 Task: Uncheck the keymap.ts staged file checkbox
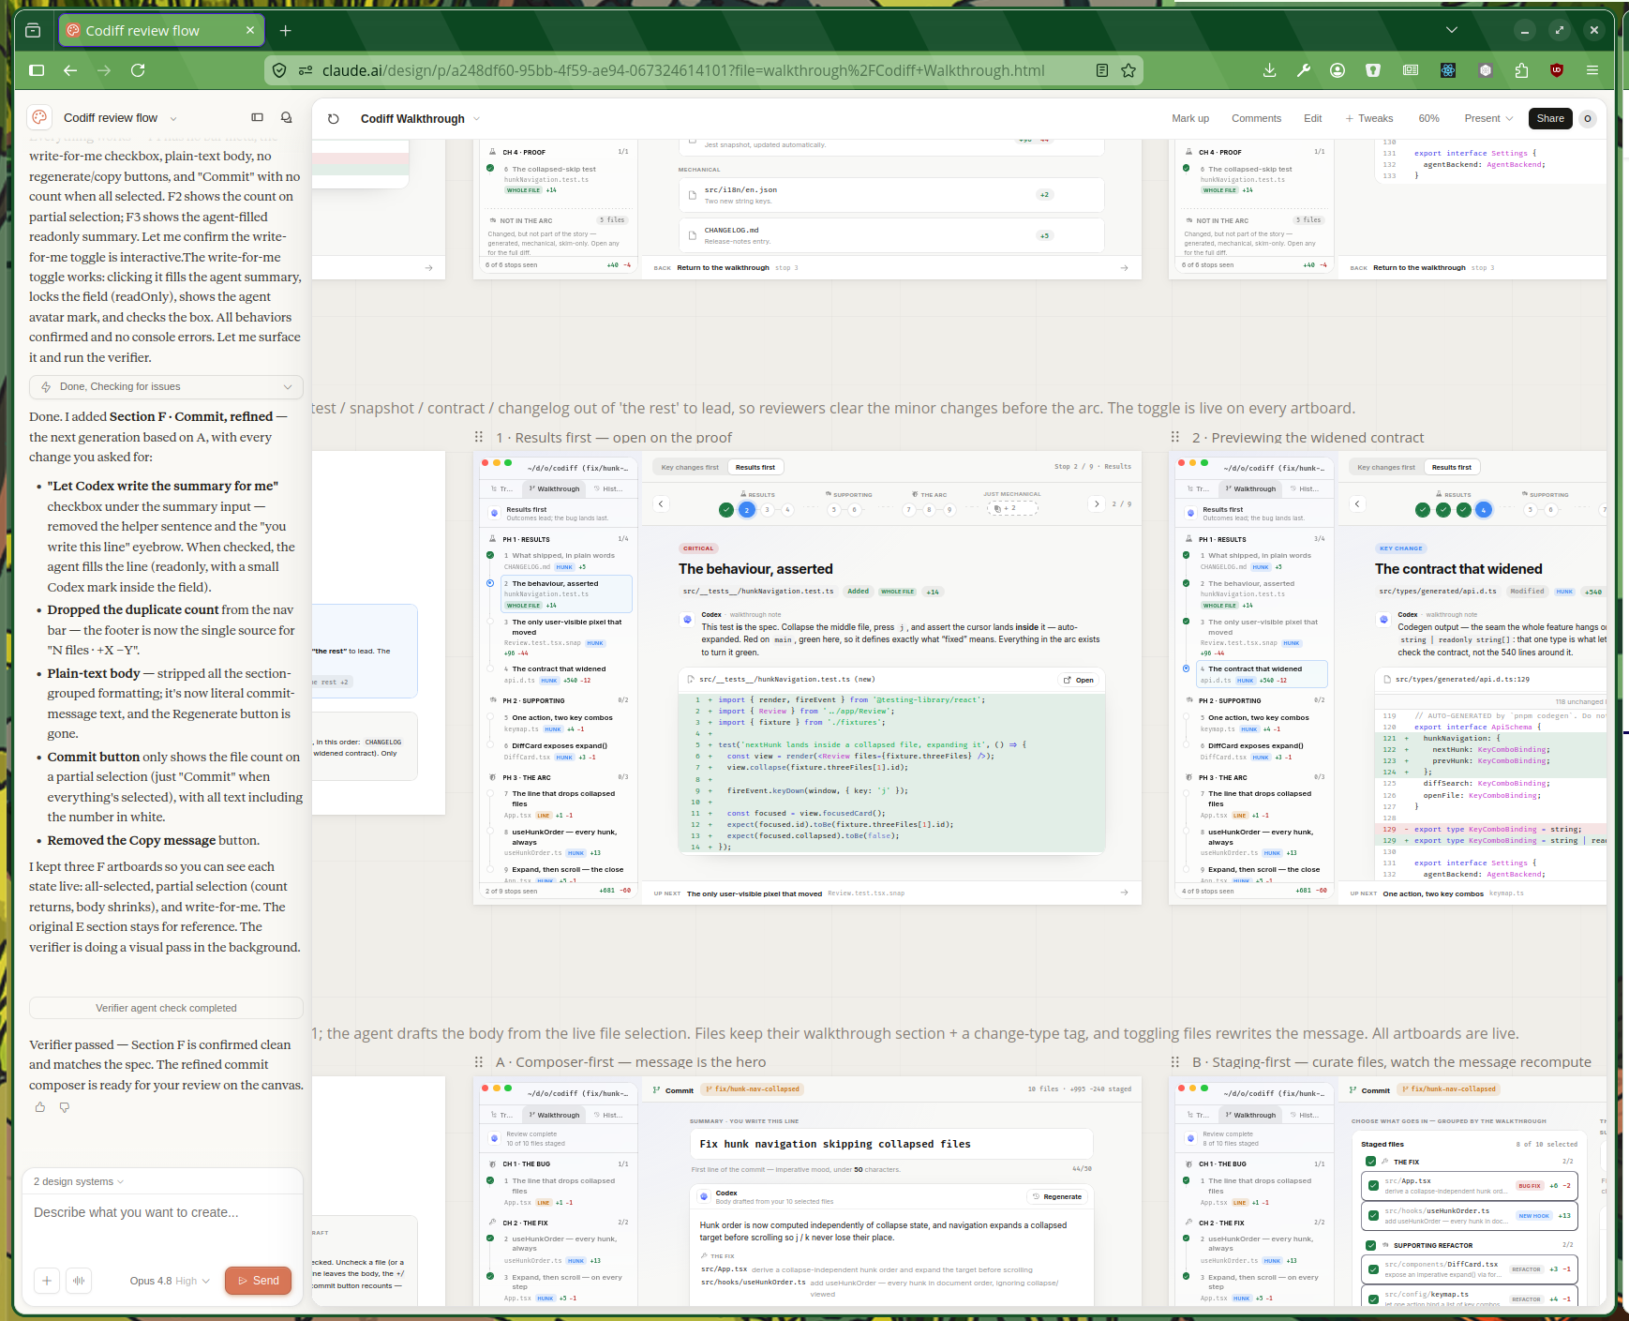tap(1373, 1299)
